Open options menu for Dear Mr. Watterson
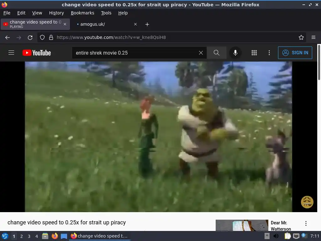This screenshot has height=241, width=321. pos(306,223)
